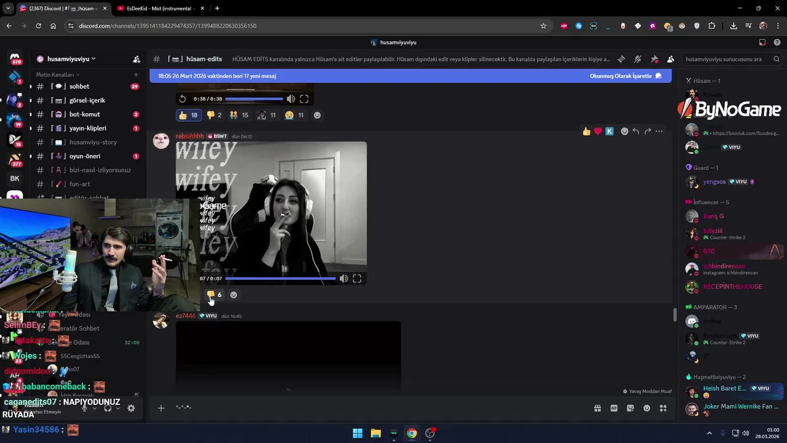Click the server search magnifier icon
This screenshot has width=787, height=443.
[777, 59]
